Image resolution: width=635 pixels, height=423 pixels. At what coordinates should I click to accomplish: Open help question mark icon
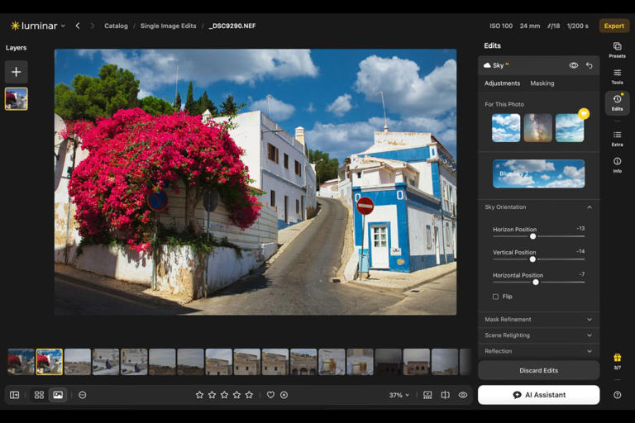point(617,395)
